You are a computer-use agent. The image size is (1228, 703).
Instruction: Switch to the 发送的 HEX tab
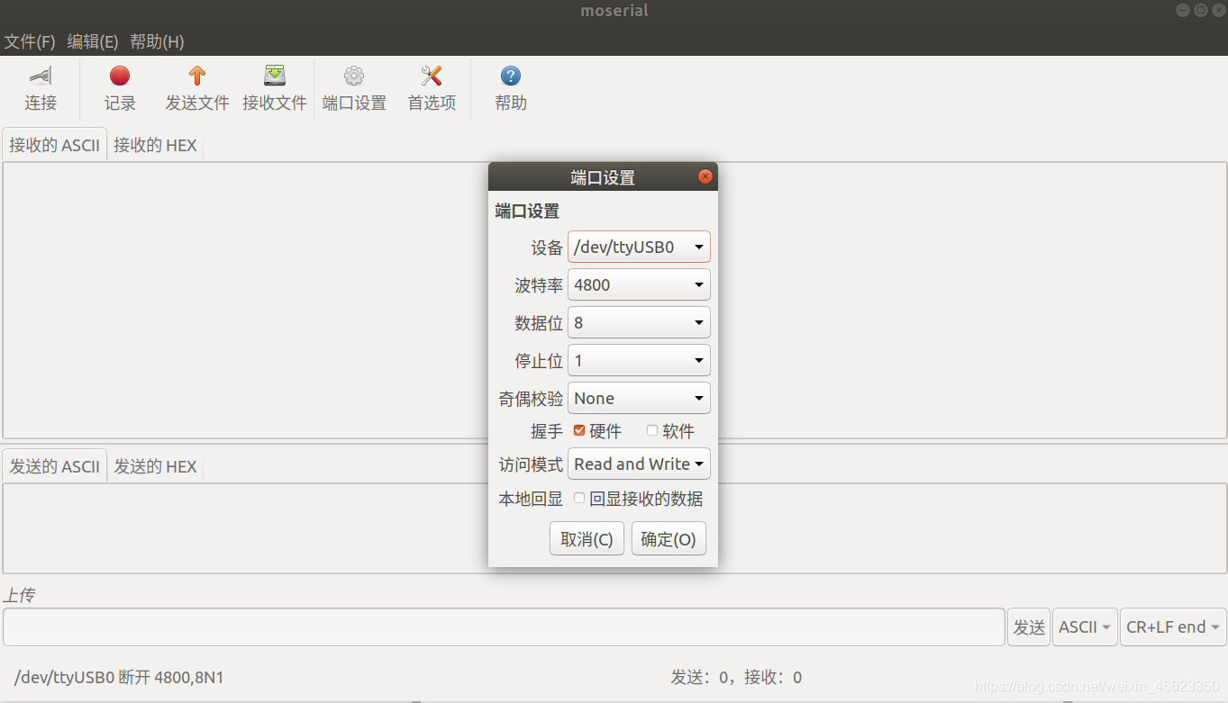pos(155,466)
